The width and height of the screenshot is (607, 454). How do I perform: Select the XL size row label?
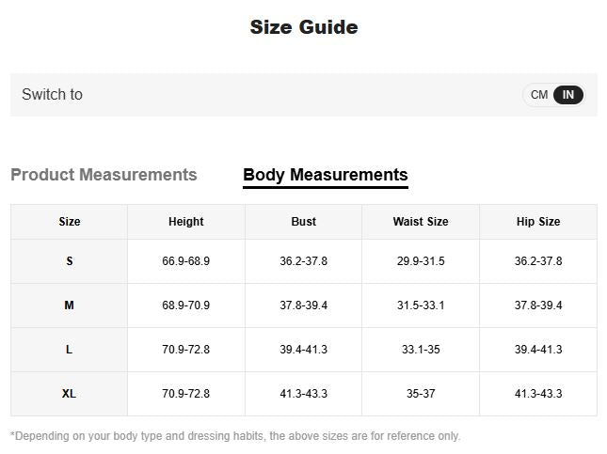(70, 394)
